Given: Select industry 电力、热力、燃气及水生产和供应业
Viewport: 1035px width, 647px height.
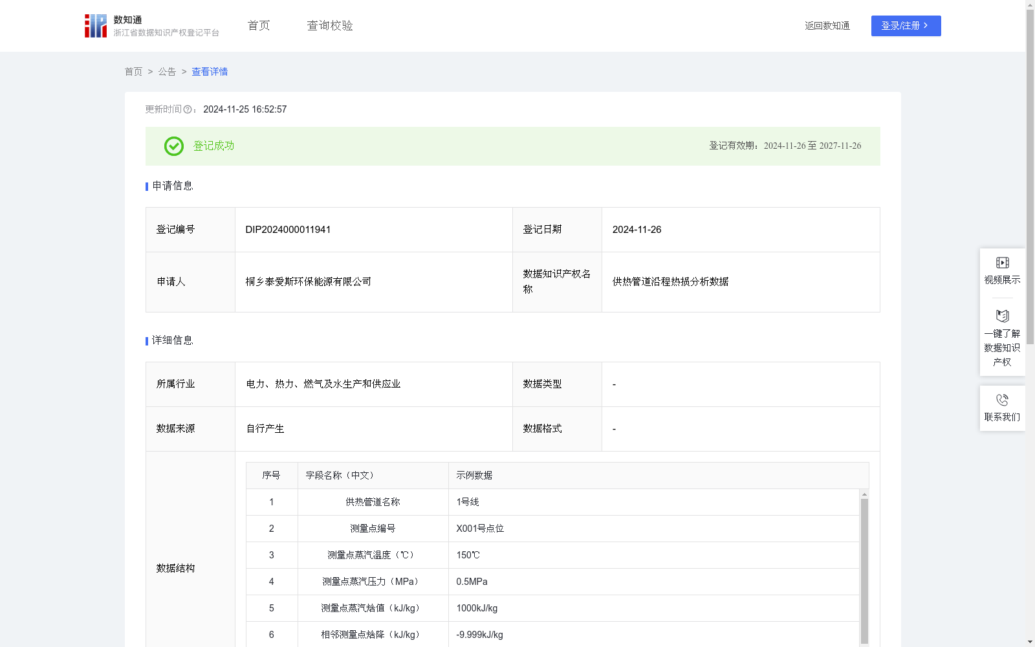Looking at the screenshot, I should click(x=323, y=384).
